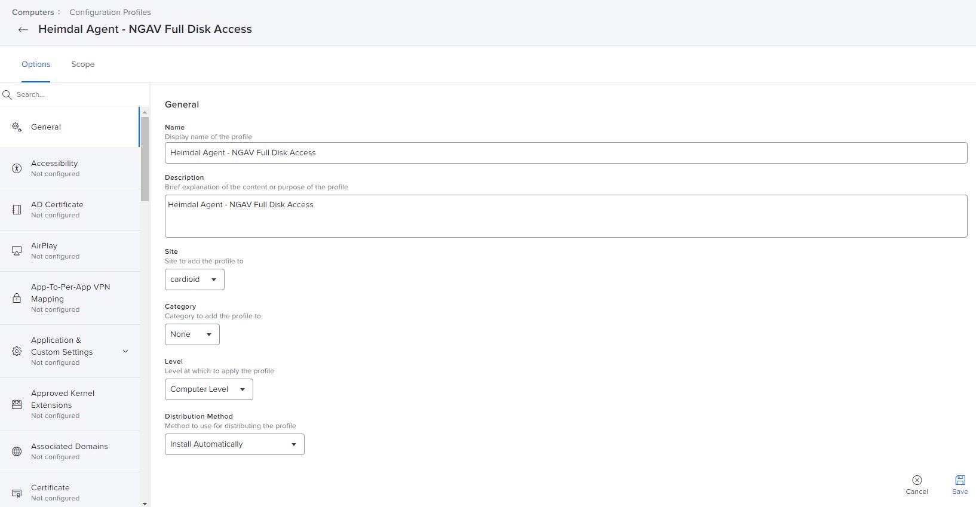Open App-To-Per-App VPN Mapping payload

tap(70, 298)
